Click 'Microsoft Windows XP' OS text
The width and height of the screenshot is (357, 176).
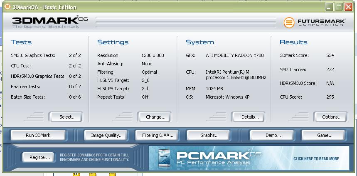point(228,97)
